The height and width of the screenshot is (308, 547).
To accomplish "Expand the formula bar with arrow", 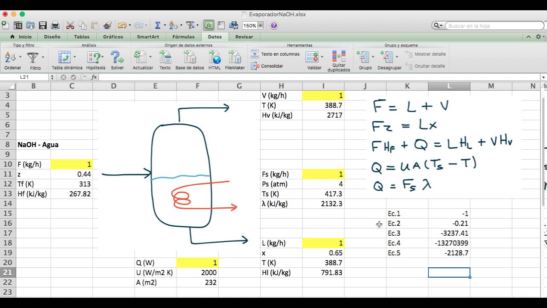I will click(x=543, y=77).
